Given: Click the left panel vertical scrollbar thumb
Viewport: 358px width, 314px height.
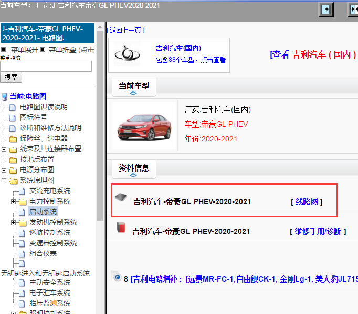Looking at the screenshot, I should click(x=100, y=126).
